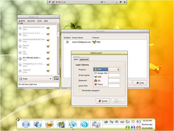Click the Buddy List scrollbar down arrow
174x131 pixels.
(58, 74)
